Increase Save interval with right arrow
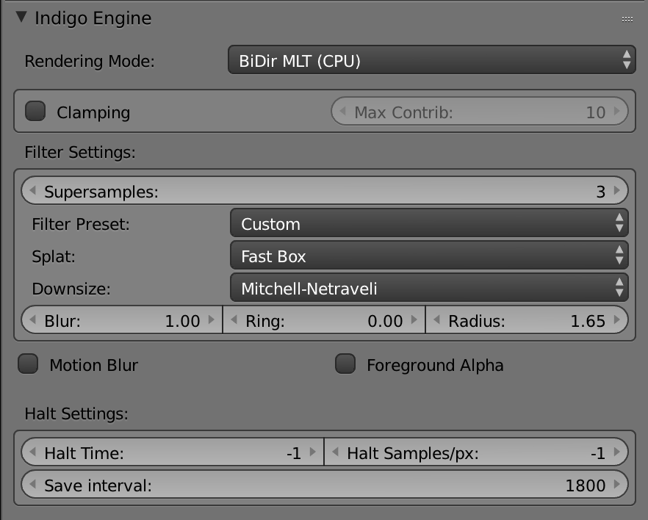The image size is (648, 520). point(617,485)
